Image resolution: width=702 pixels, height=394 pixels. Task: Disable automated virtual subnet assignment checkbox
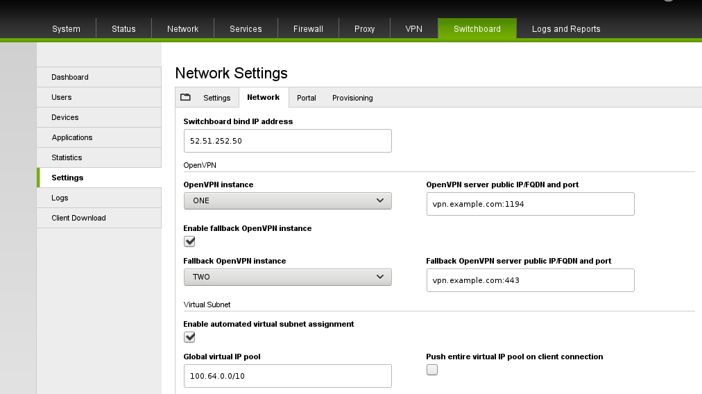click(x=189, y=337)
